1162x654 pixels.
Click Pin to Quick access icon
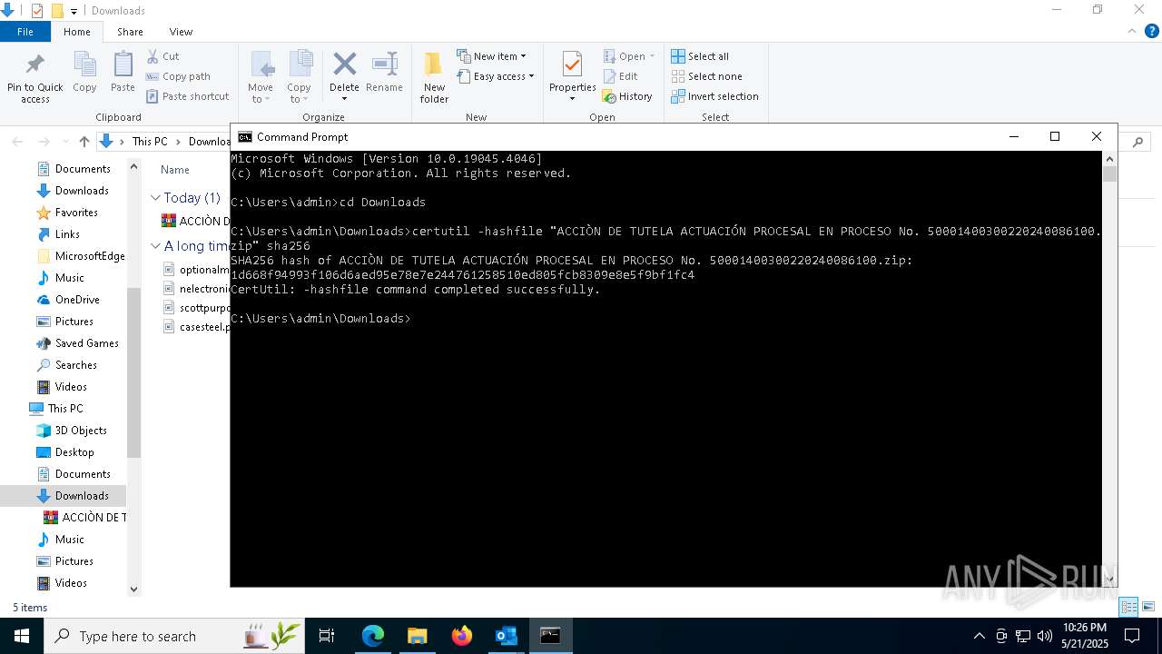34,65
